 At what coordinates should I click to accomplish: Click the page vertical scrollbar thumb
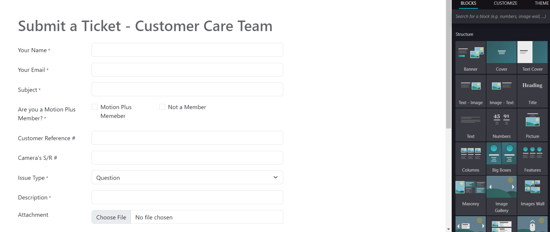[x=448, y=65]
